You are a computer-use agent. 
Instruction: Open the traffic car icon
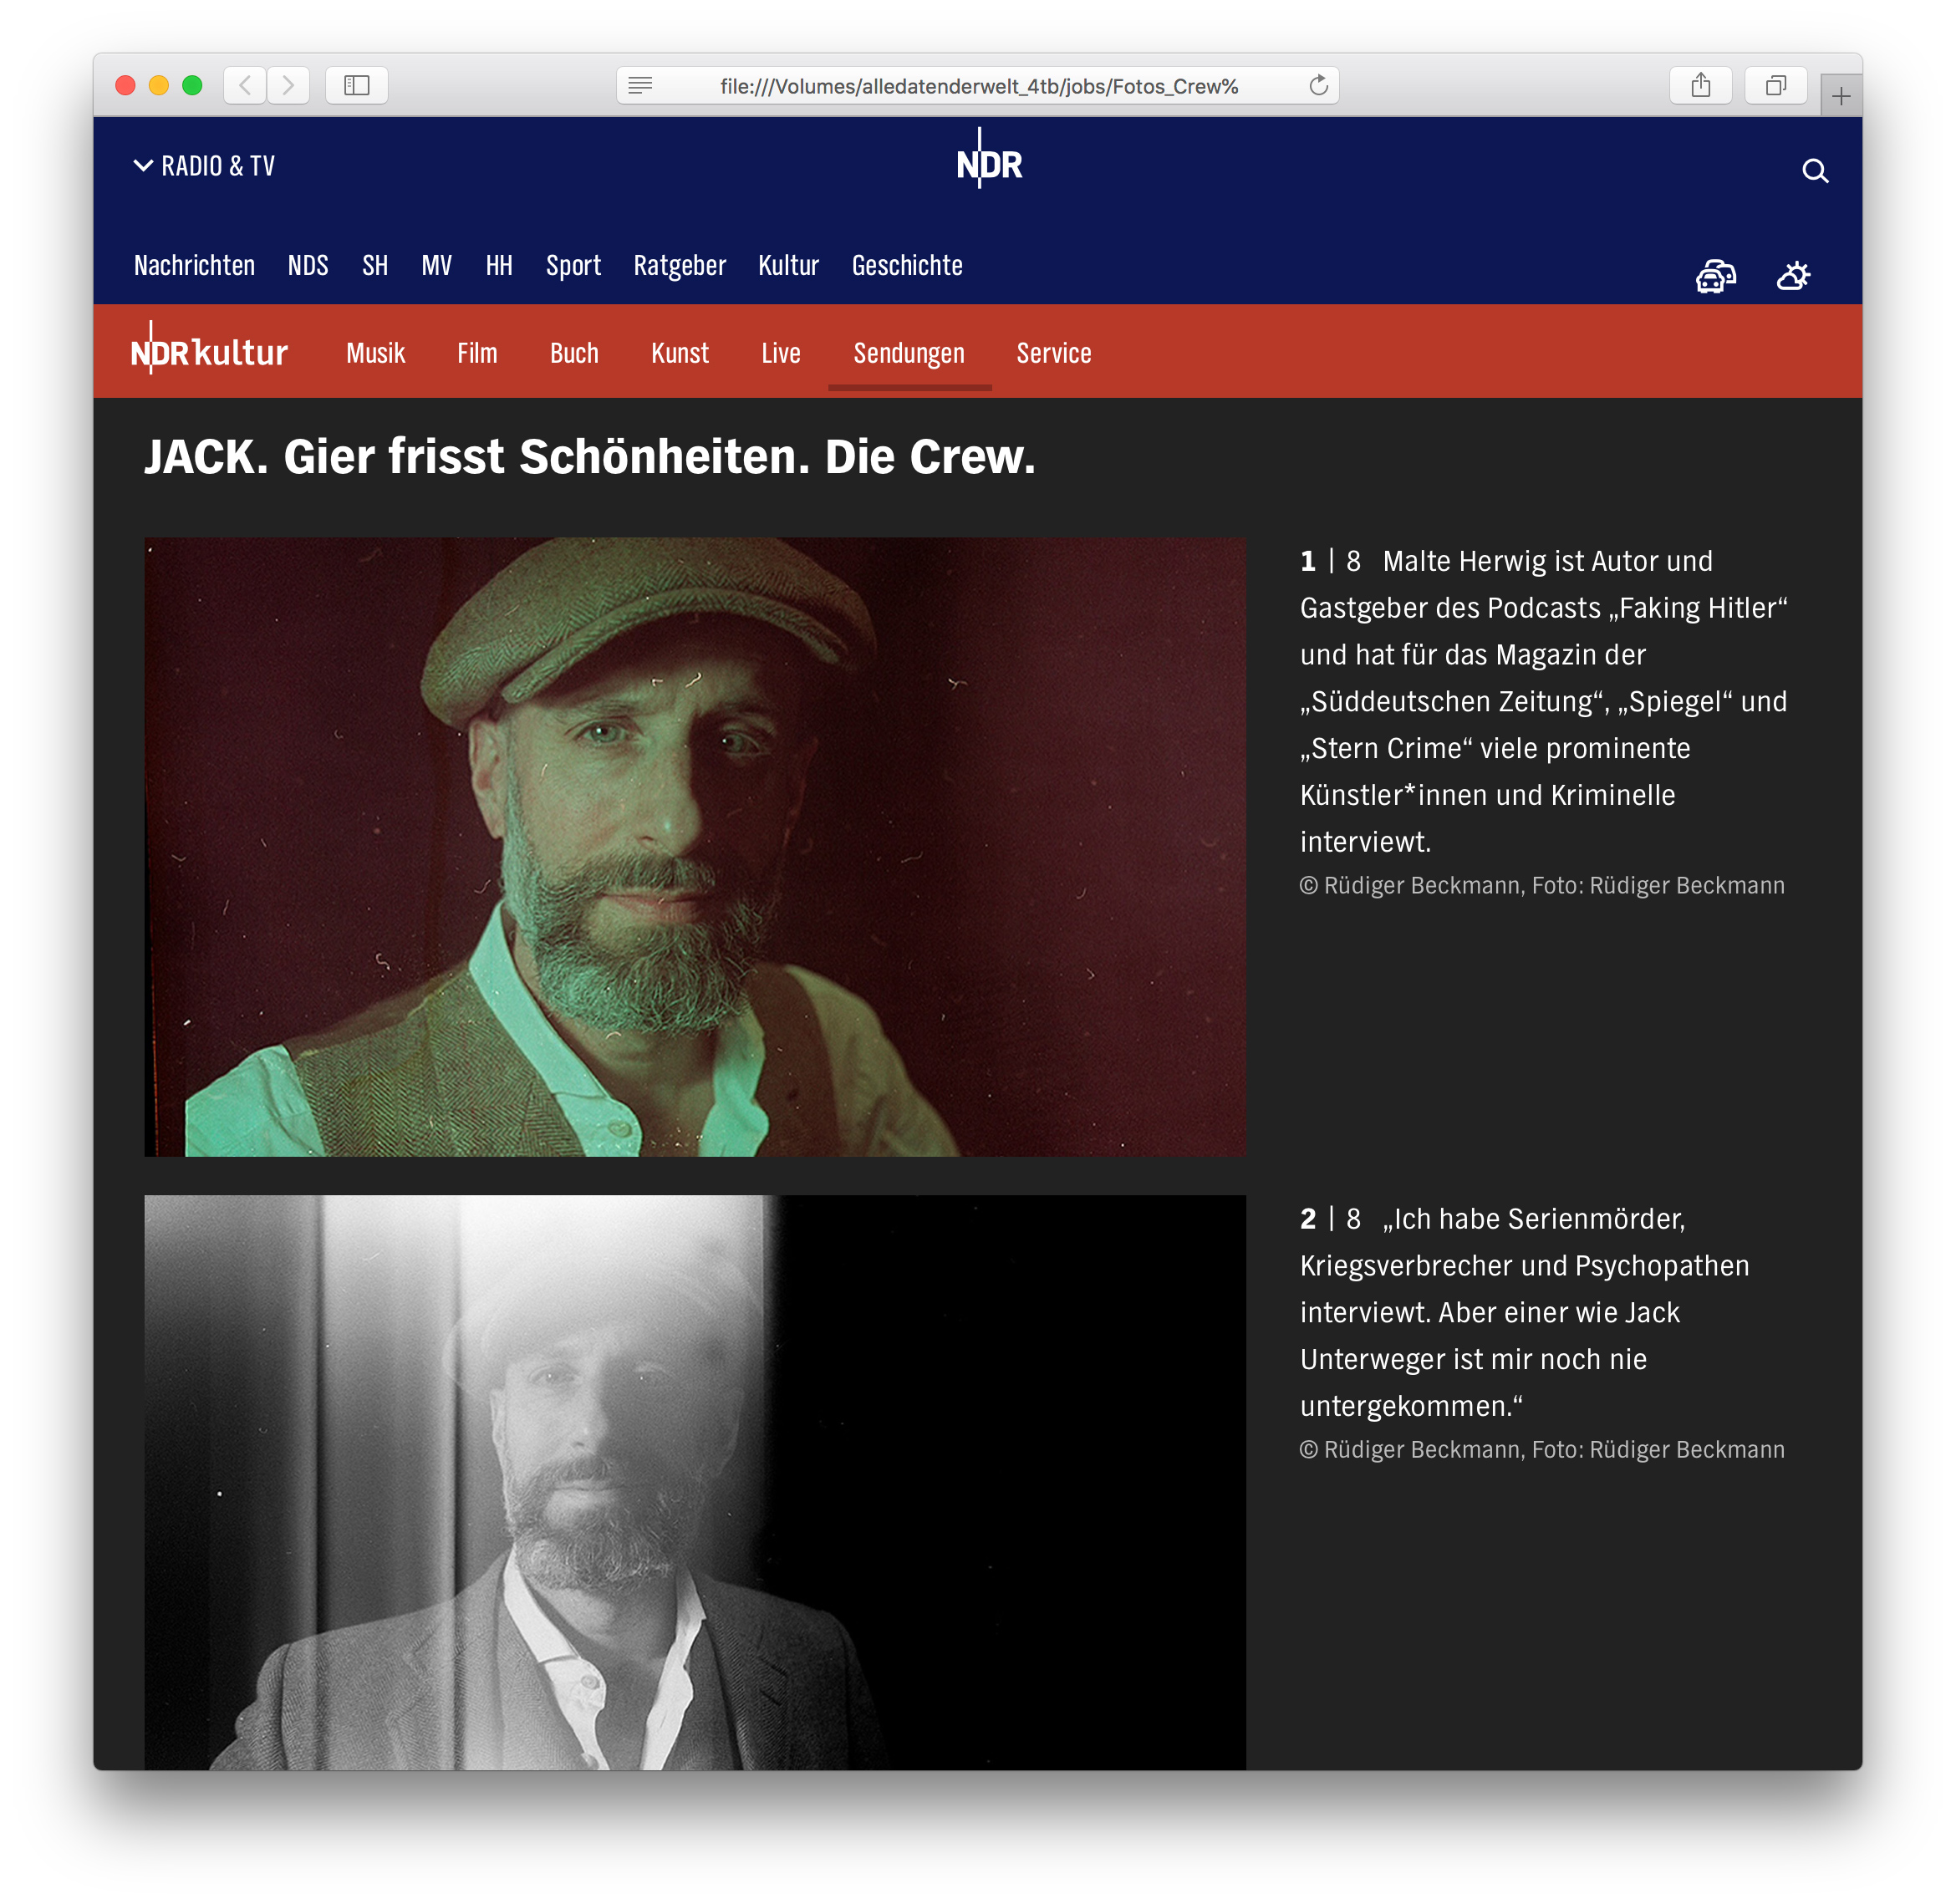pos(1715,275)
